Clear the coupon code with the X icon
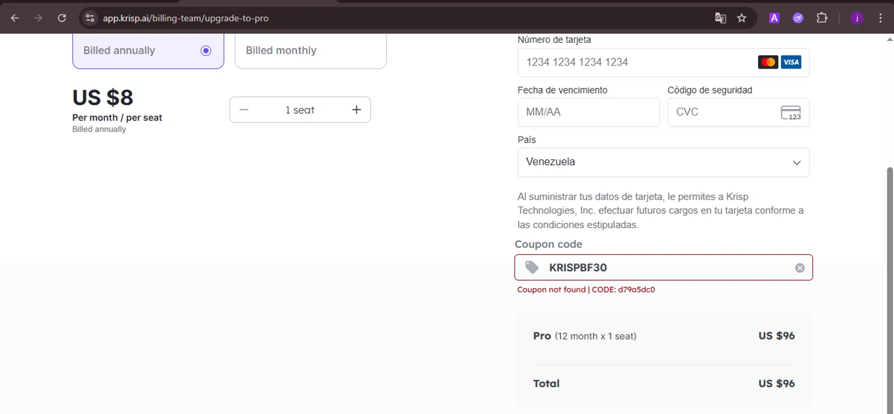This screenshot has width=894, height=414. 800,268
